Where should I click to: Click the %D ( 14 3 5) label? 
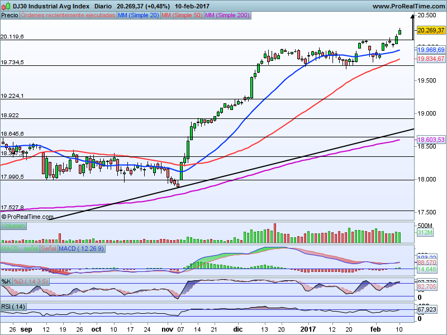[31, 282]
